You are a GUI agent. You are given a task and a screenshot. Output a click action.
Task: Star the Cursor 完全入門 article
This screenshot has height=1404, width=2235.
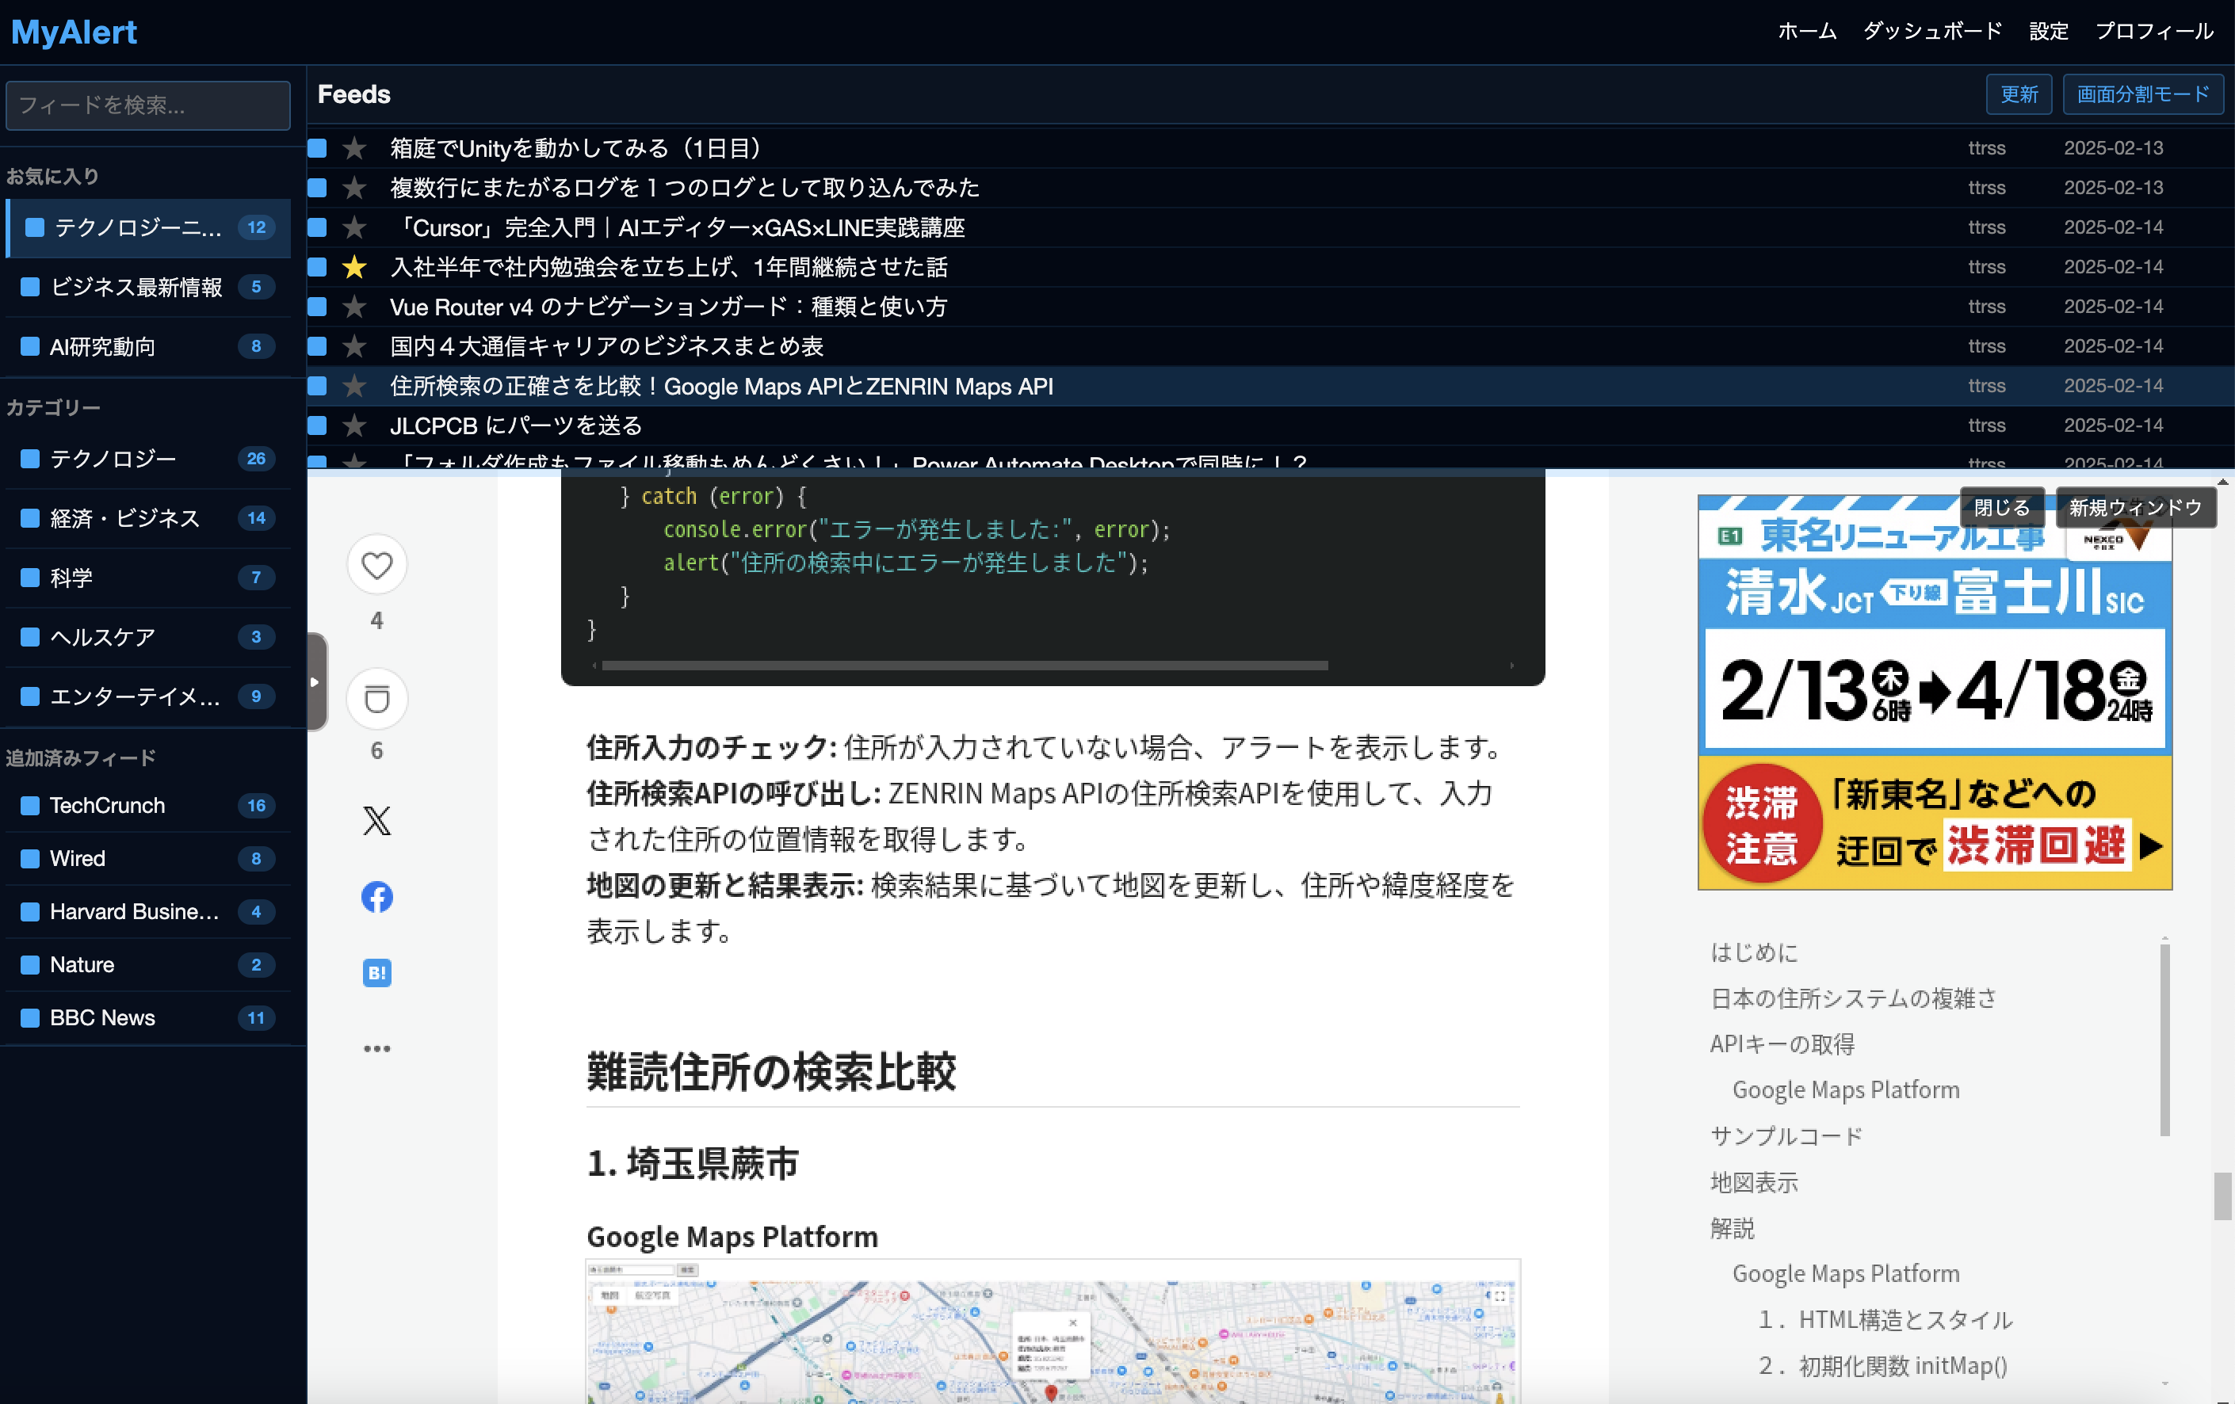[x=353, y=227]
